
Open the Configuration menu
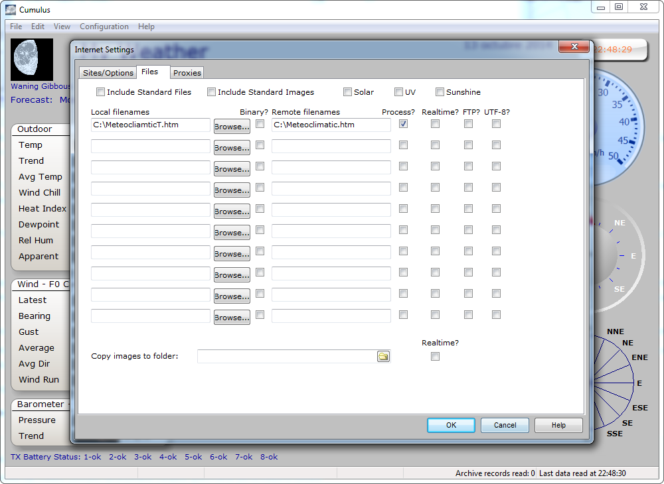click(104, 27)
